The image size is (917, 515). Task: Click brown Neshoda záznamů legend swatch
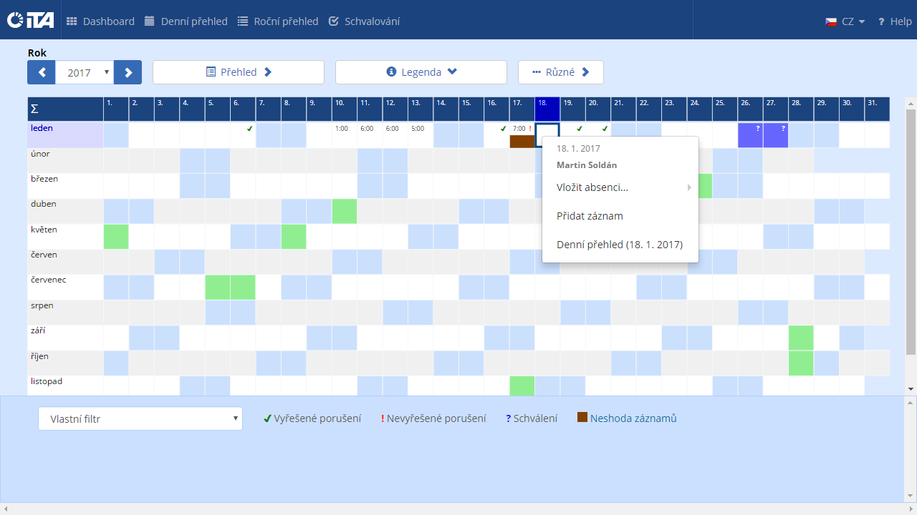(x=582, y=418)
